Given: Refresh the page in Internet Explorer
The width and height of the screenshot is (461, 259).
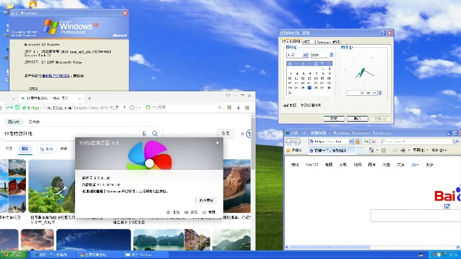Looking at the screenshot, I should pyautogui.click(x=366, y=141).
